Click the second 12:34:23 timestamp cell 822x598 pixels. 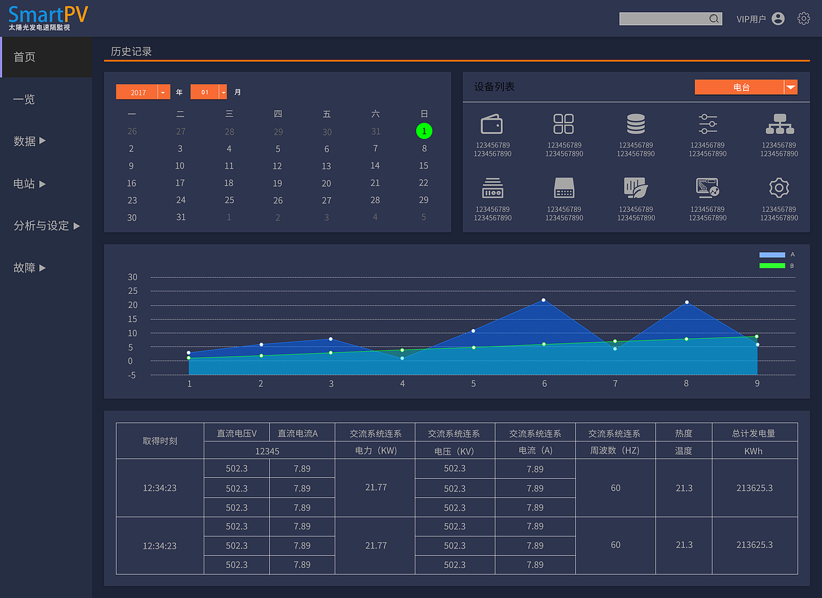tap(160, 545)
